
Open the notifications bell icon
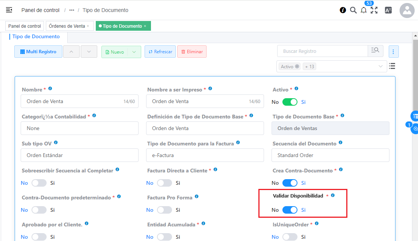click(364, 10)
